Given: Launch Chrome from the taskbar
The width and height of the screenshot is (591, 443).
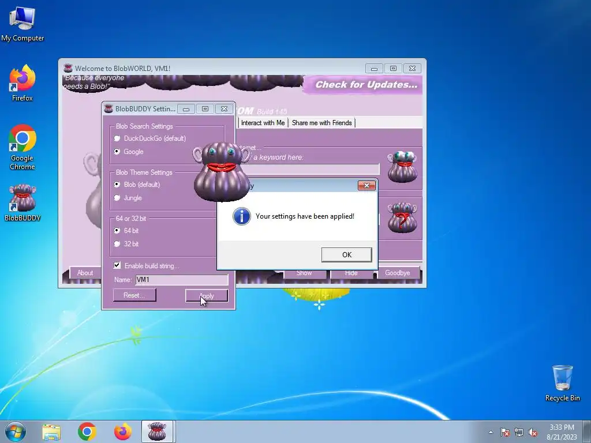Looking at the screenshot, I should [87, 431].
